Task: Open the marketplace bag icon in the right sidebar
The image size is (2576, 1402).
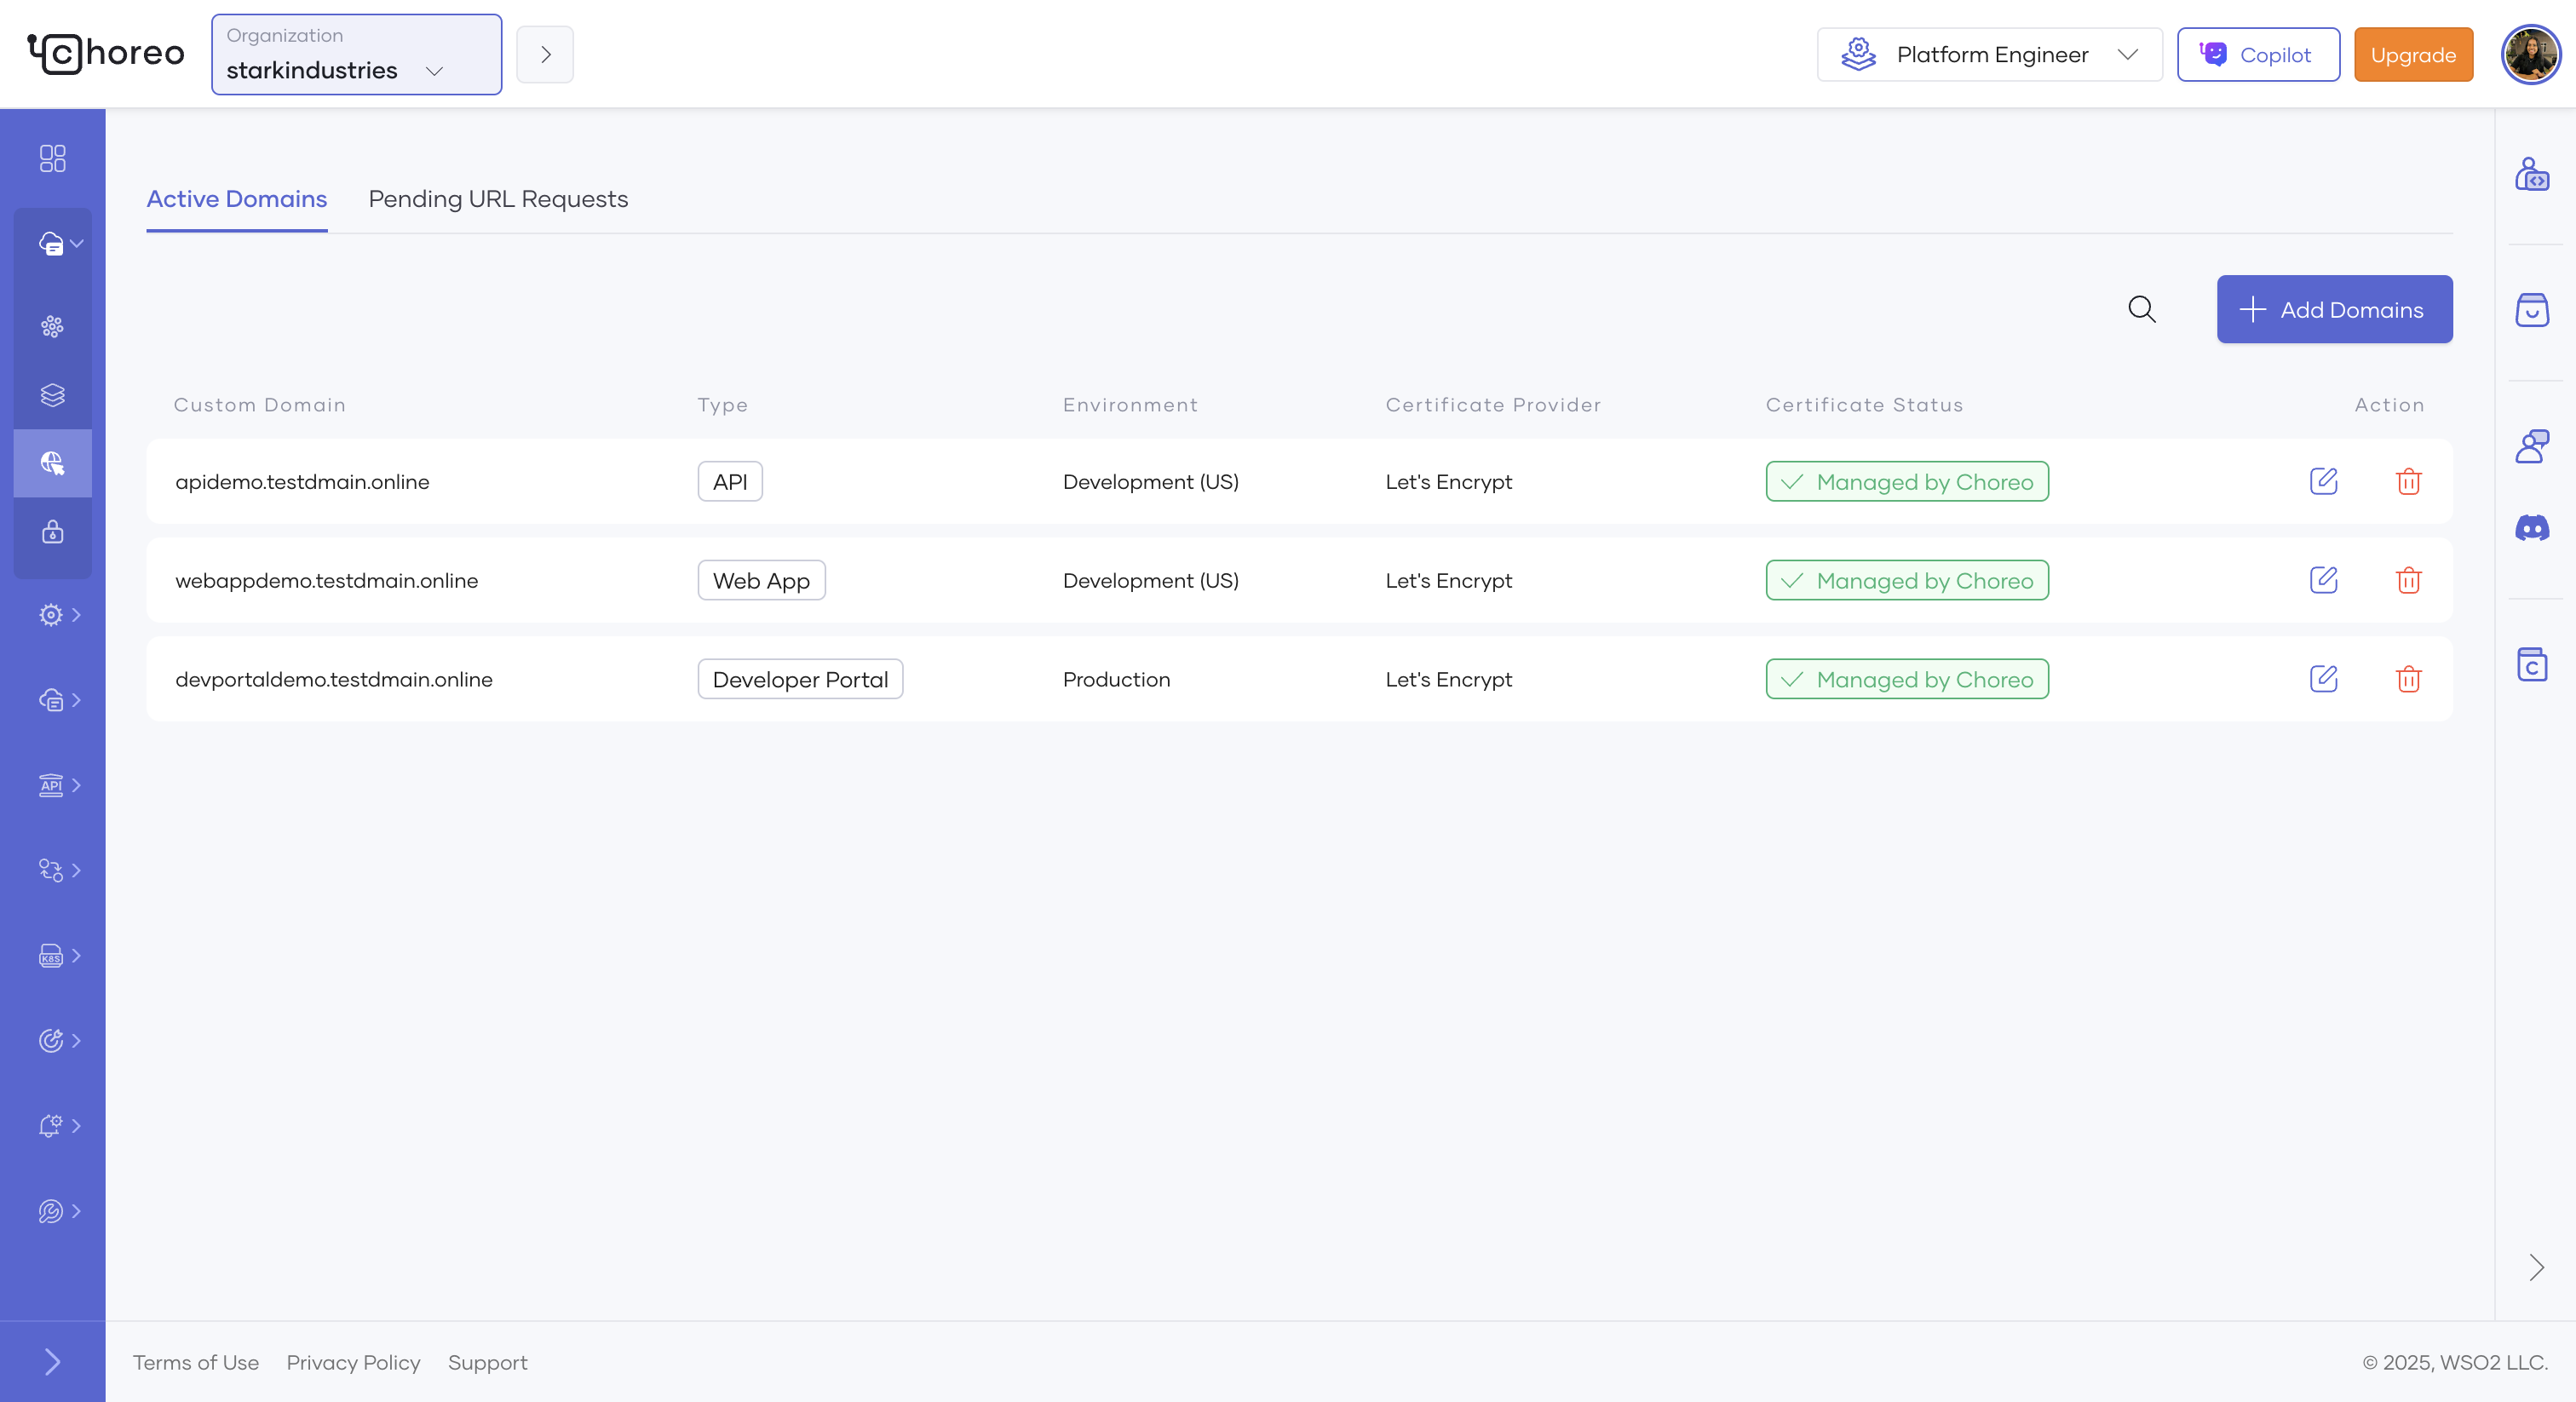Action: (x=2533, y=310)
